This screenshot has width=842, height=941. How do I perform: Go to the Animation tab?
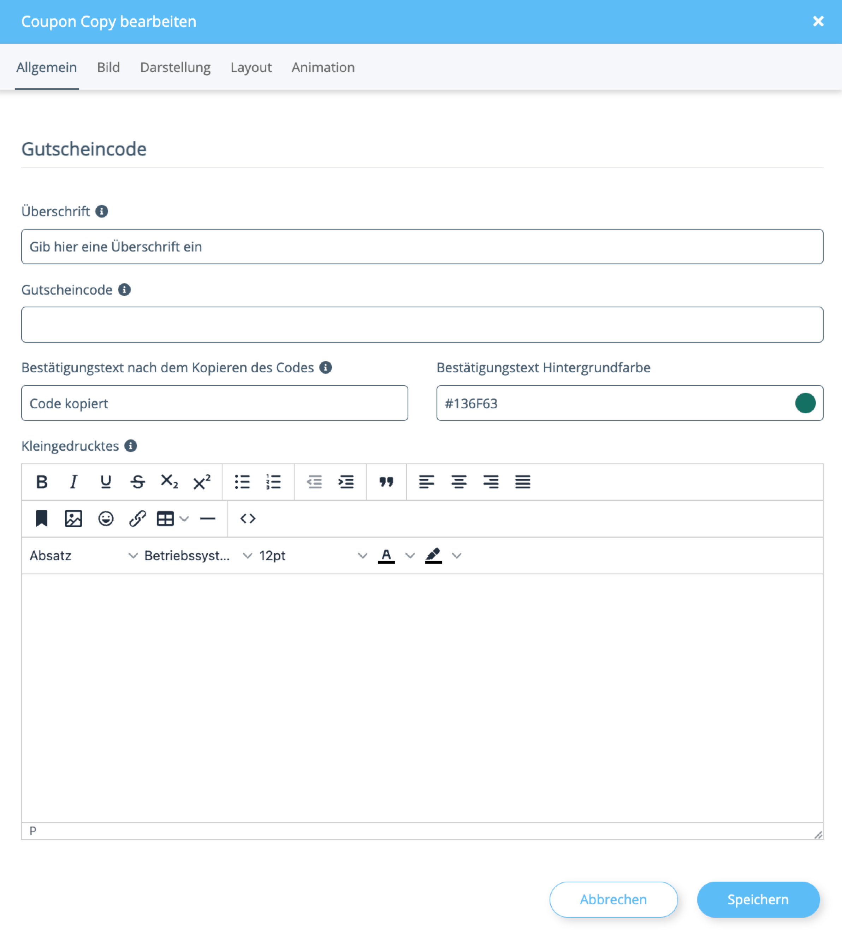[x=323, y=67]
